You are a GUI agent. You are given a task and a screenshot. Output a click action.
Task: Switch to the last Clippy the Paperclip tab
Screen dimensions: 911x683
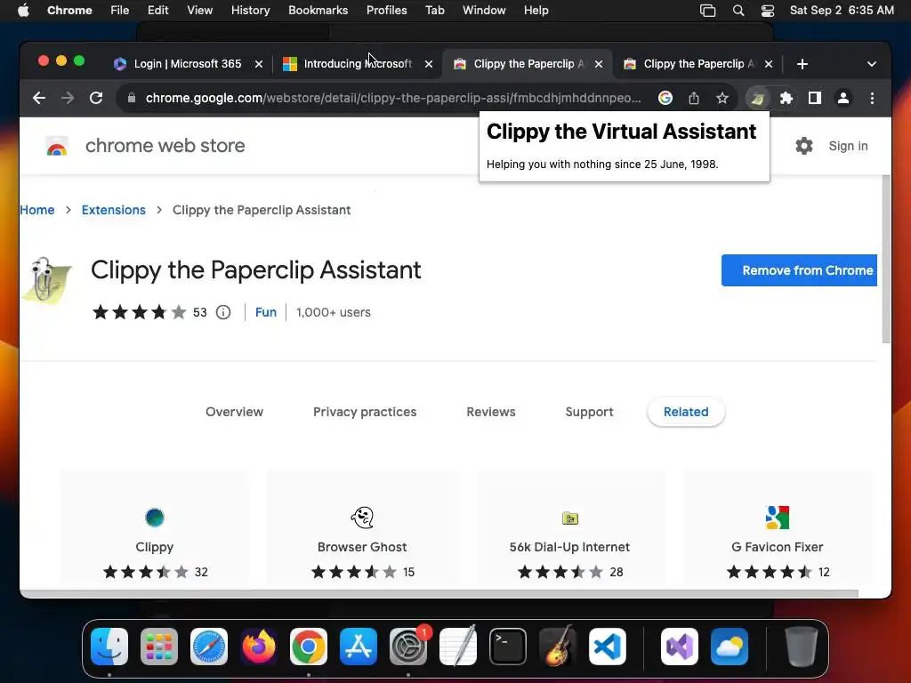pyautogui.click(x=699, y=64)
